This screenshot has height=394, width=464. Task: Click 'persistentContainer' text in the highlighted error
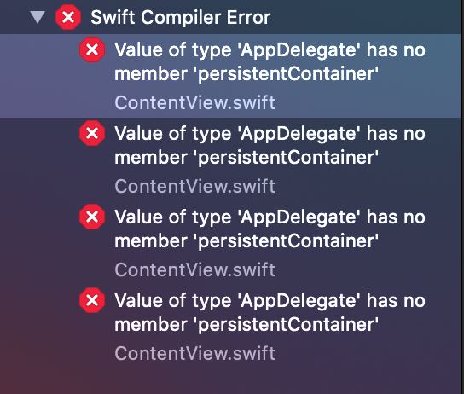[286, 73]
